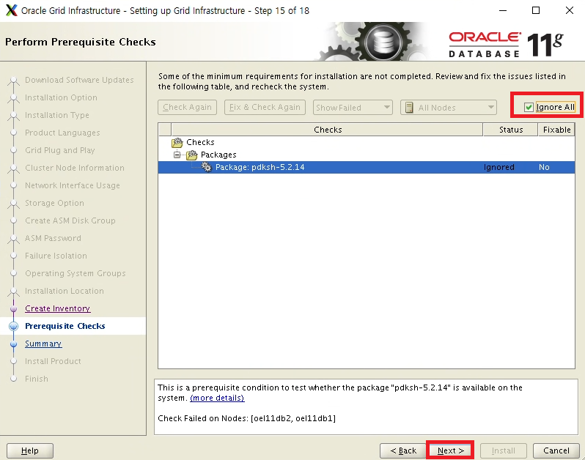This screenshot has height=460, width=585.
Task: Click the Installation Type step
Action: (x=56, y=115)
